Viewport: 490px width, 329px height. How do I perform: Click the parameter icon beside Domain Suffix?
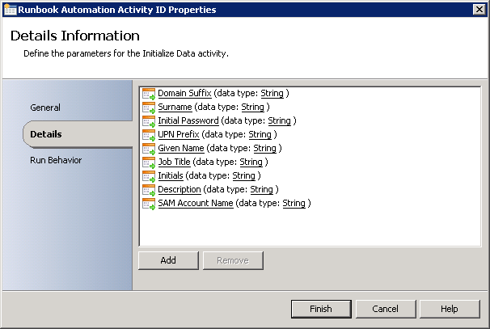[x=148, y=94]
